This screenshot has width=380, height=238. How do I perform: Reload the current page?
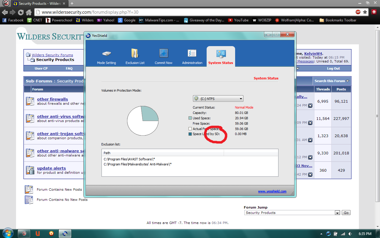click(x=20, y=12)
